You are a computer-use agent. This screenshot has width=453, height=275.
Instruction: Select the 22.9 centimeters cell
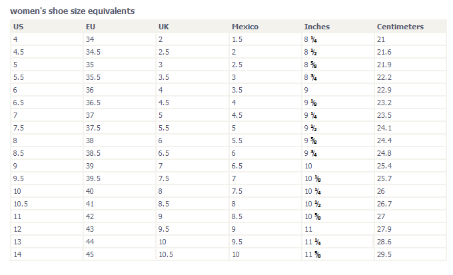point(384,90)
